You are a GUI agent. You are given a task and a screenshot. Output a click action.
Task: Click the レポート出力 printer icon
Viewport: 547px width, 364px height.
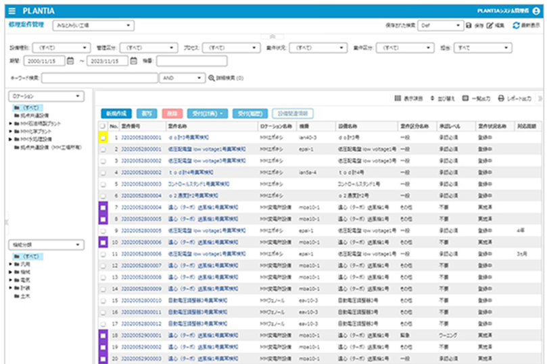point(501,99)
